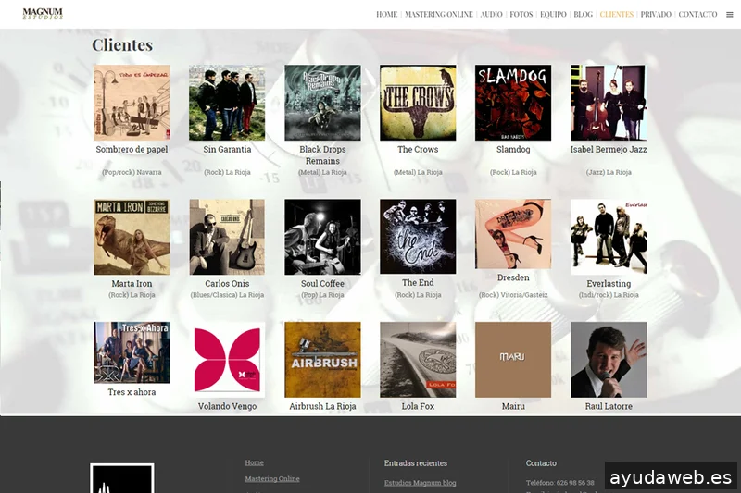Click the Airbrush La Rioja title

(x=322, y=406)
